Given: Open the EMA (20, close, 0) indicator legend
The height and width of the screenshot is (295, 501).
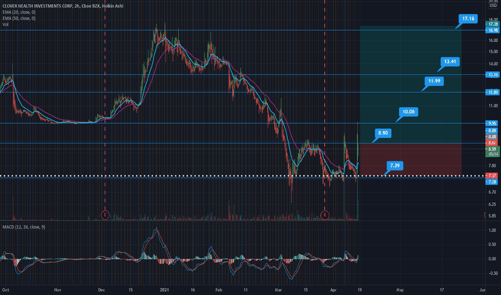Looking at the screenshot, I should point(19,12).
